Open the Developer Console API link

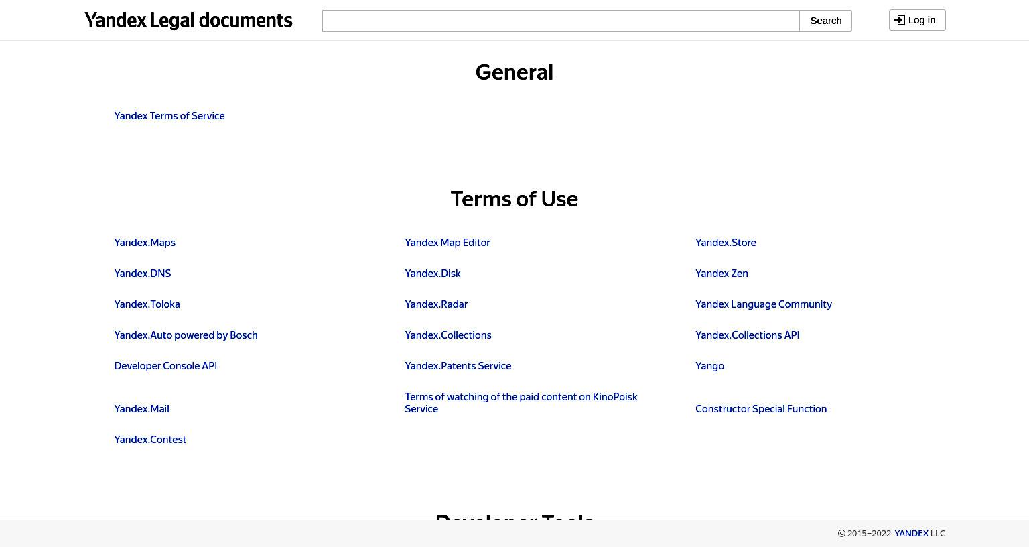(x=165, y=366)
